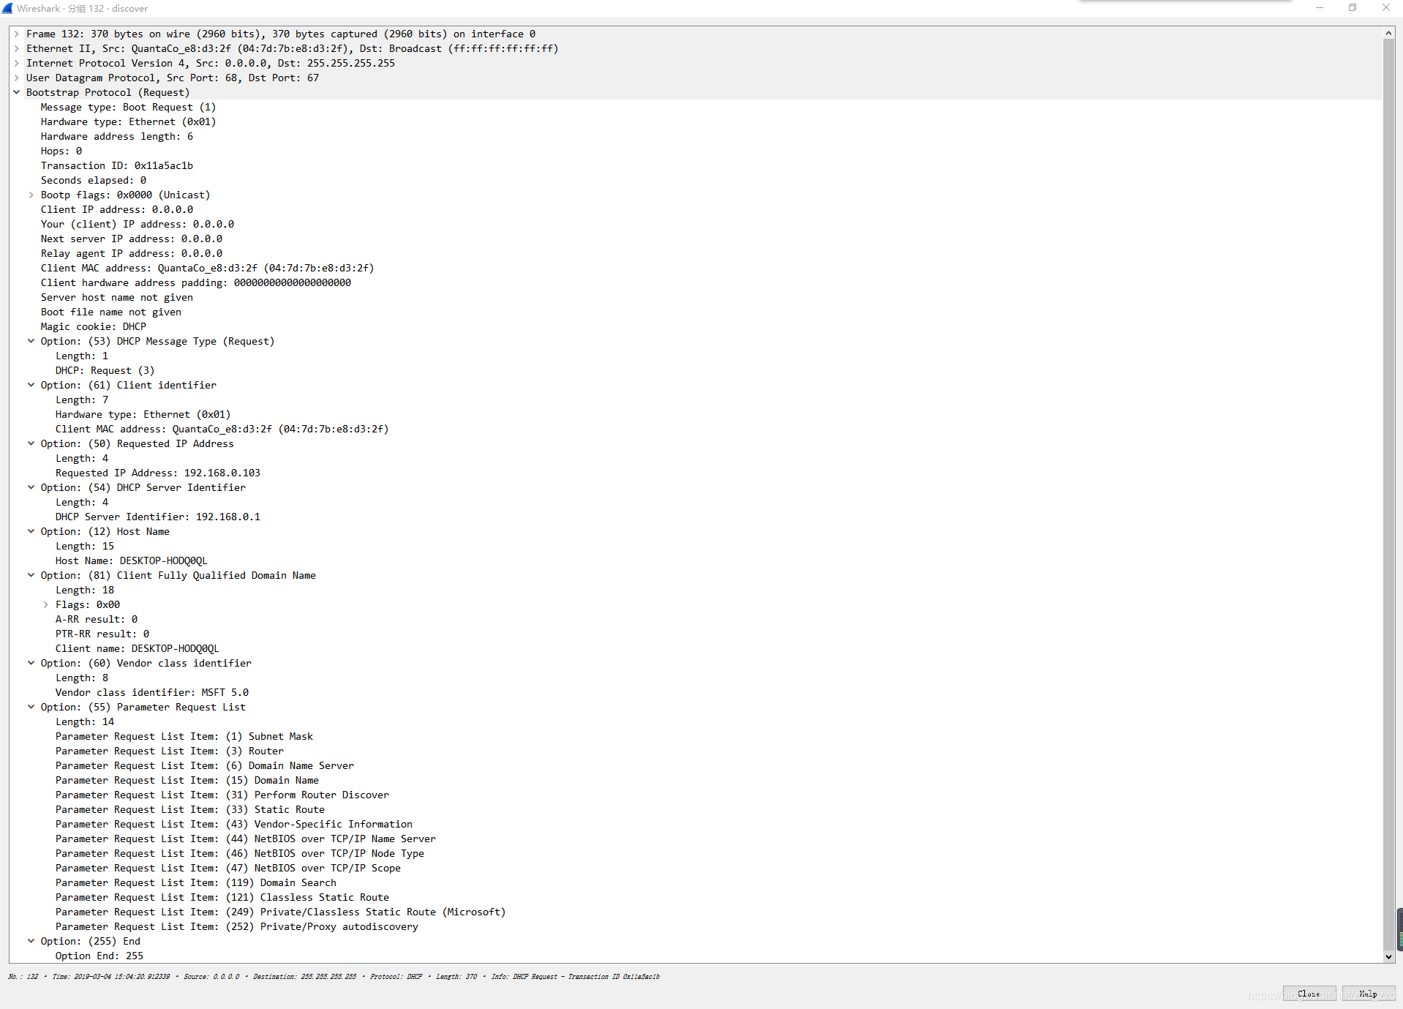This screenshot has height=1009, width=1403.
Task: Click the Close button
Action: point(1309,994)
